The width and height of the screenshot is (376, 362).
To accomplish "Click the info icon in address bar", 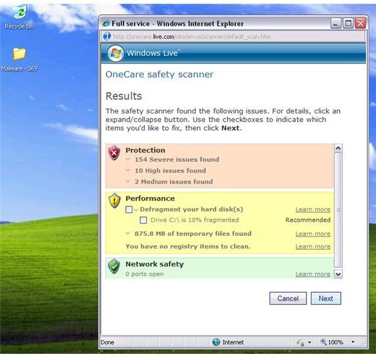I will [x=107, y=36].
